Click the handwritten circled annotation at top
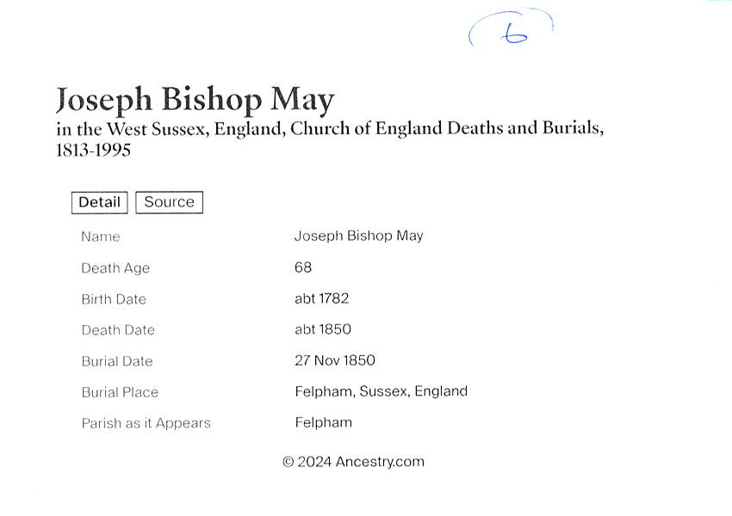This screenshot has width=732, height=516. coord(512,32)
